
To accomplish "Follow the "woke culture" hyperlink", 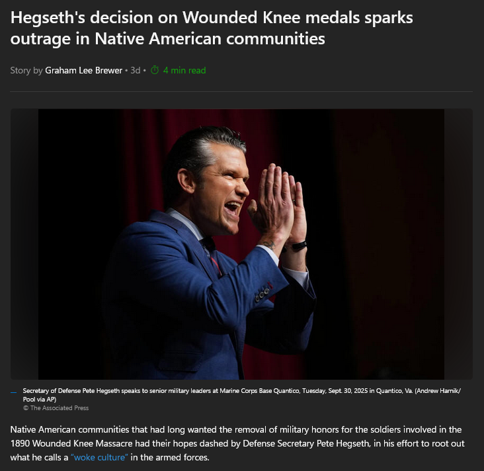I will tap(99, 457).
